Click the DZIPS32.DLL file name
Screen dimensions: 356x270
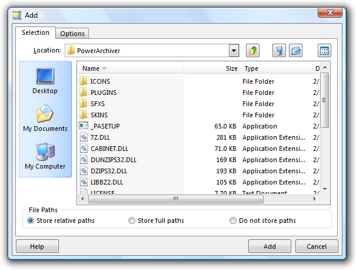(109, 171)
